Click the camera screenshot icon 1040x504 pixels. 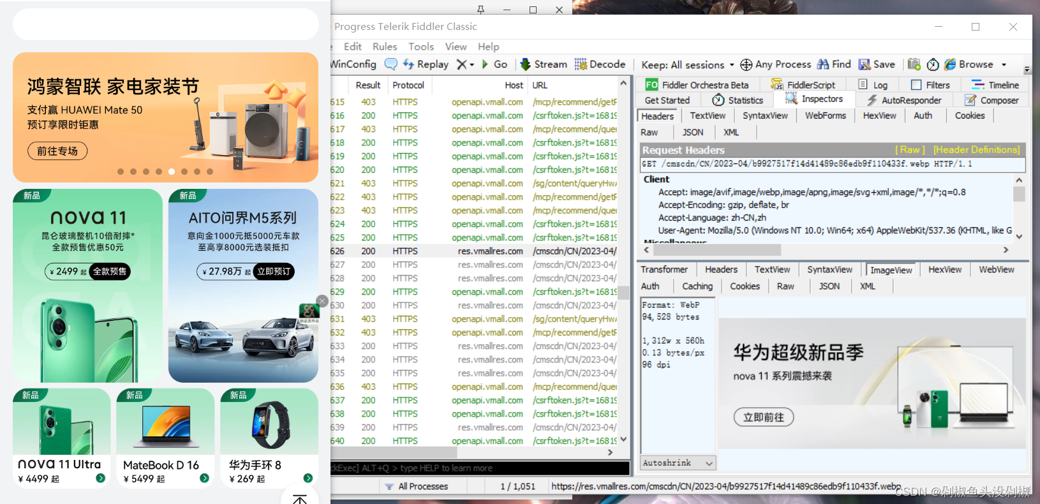pos(914,64)
